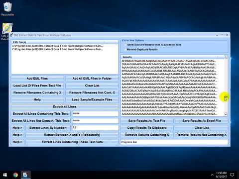Click the taskbar clock showing 11:50 AM
239x179 pixels.
pos(221,175)
